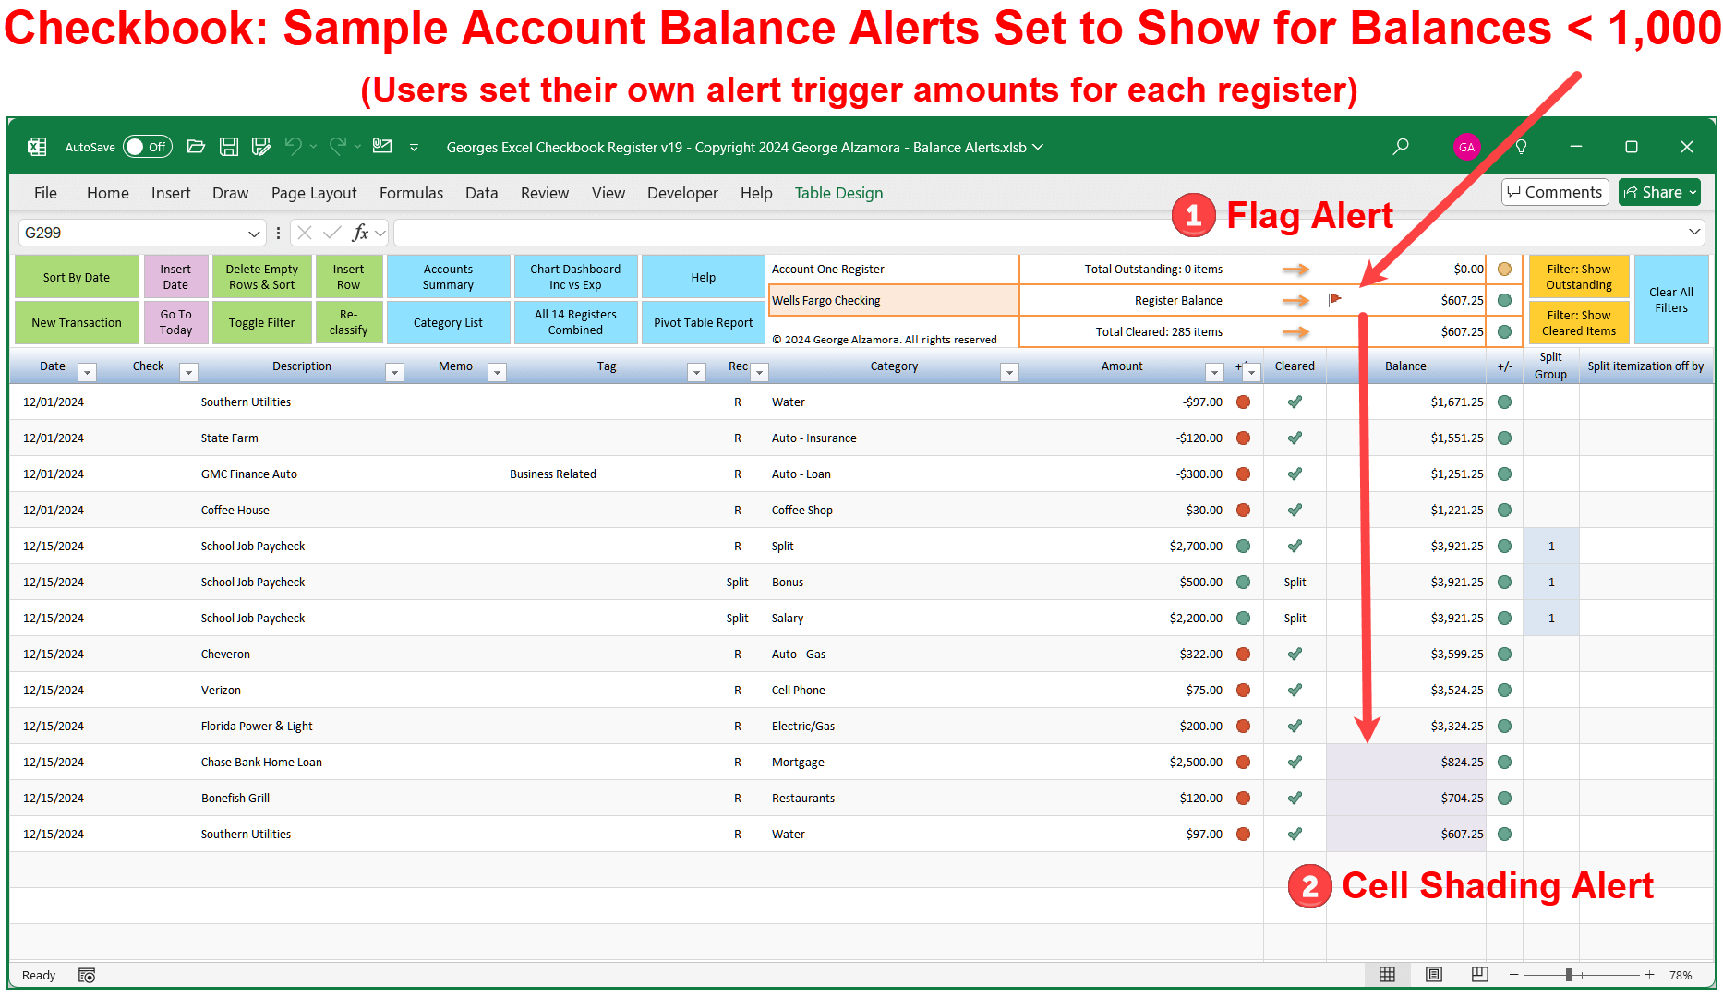The width and height of the screenshot is (1723, 997).
Task: Turn on the AutoSave toggle
Action: pyautogui.click(x=147, y=146)
